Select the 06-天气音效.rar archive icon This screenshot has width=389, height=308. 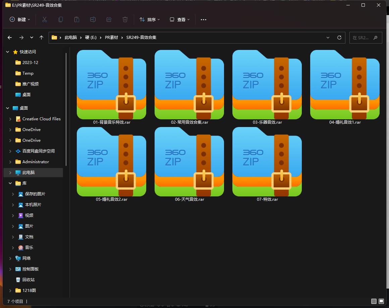tap(189, 162)
